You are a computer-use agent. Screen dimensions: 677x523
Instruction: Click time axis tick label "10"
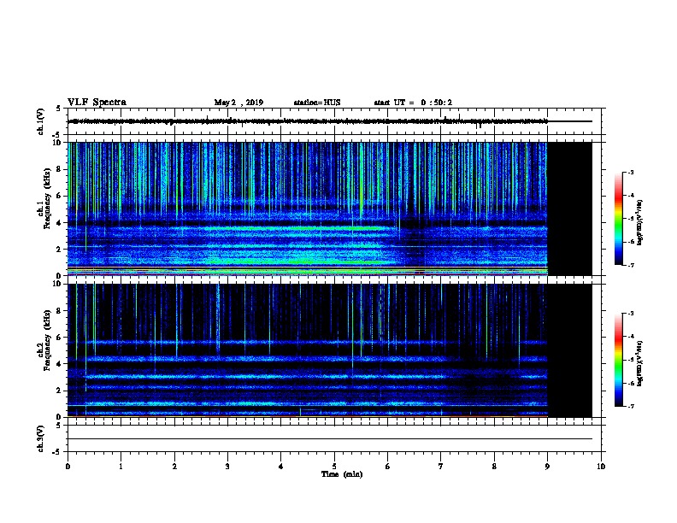[x=601, y=467]
